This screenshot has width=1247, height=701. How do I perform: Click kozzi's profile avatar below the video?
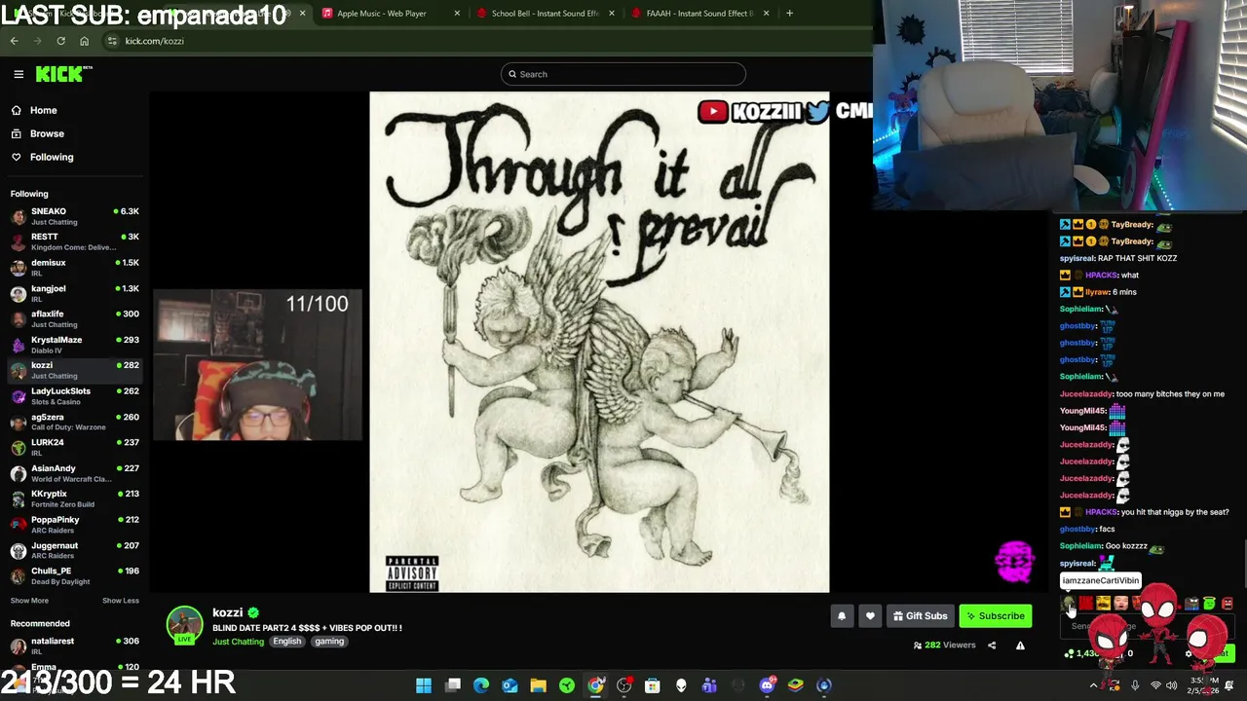click(184, 625)
